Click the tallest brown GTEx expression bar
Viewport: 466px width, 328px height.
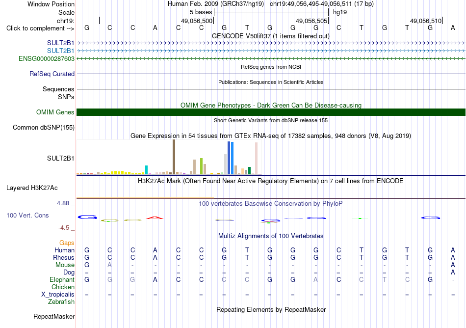[x=174, y=157]
